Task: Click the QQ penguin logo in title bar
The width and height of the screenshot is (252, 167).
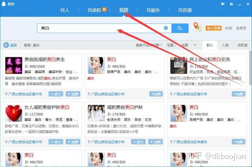Action: point(4,3)
